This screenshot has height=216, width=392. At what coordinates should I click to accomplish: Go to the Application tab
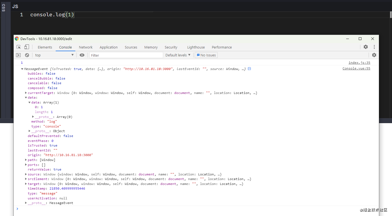pyautogui.click(x=109, y=47)
